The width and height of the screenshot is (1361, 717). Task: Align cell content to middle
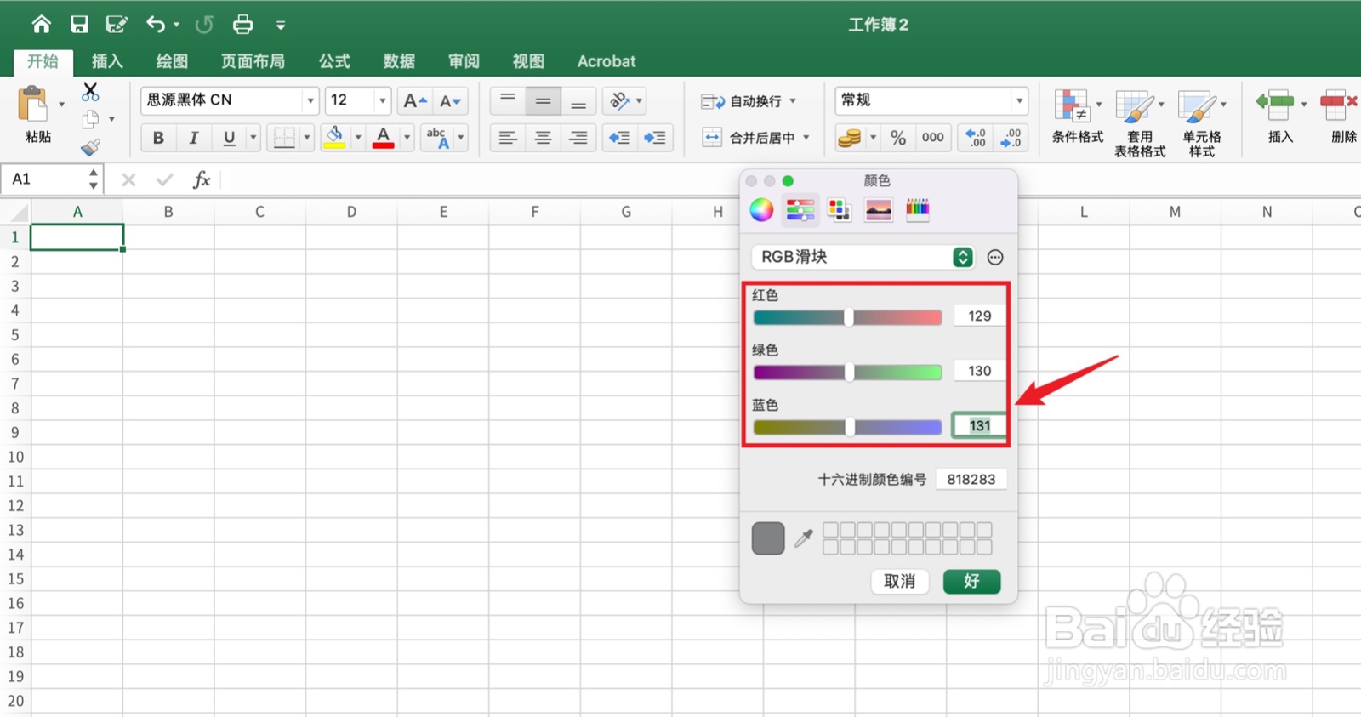click(544, 101)
